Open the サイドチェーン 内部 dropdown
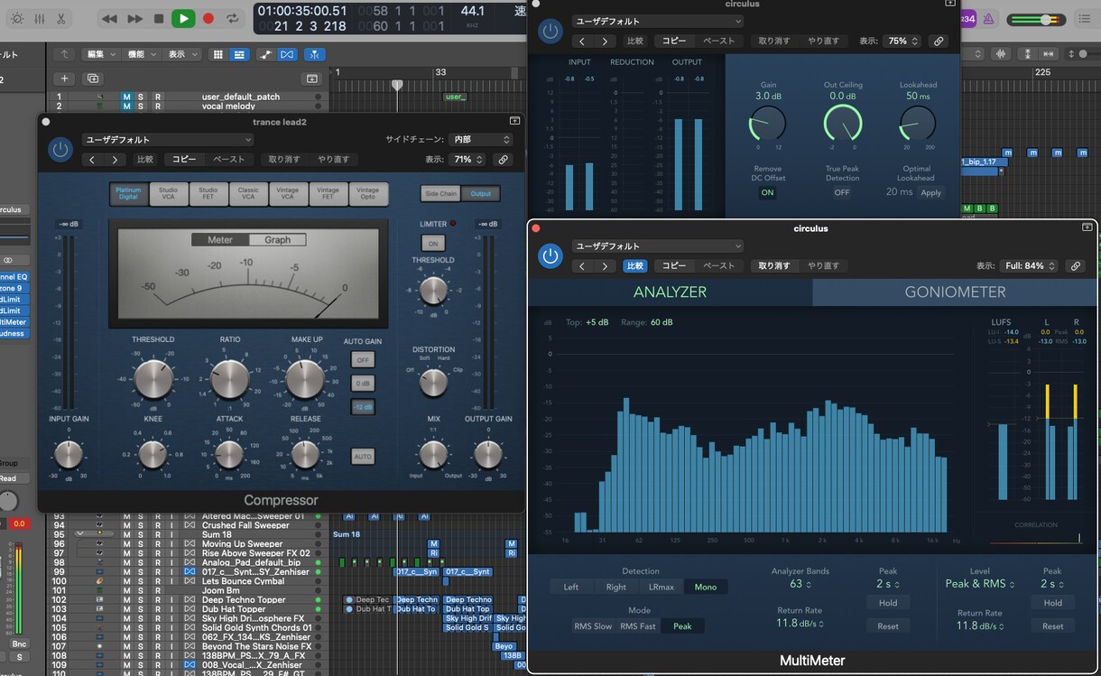This screenshot has width=1101, height=676. tap(481, 140)
